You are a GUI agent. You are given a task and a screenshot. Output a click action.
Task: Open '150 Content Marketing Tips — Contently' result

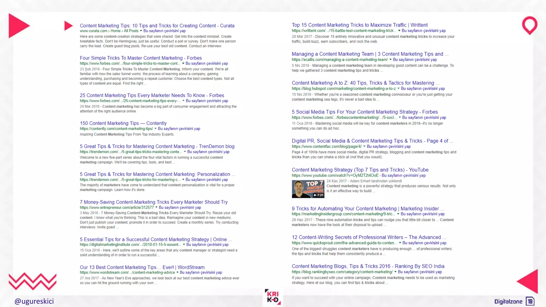click(x=123, y=123)
